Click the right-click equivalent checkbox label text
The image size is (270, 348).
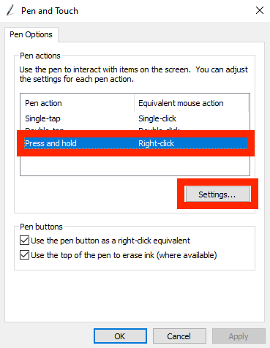110,241
